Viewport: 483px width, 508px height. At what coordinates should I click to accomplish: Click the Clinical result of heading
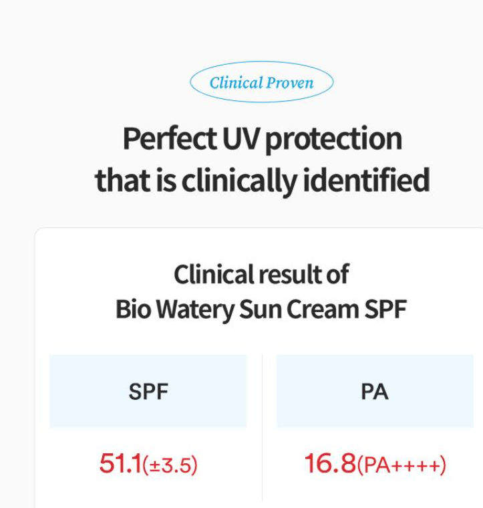[x=261, y=275]
